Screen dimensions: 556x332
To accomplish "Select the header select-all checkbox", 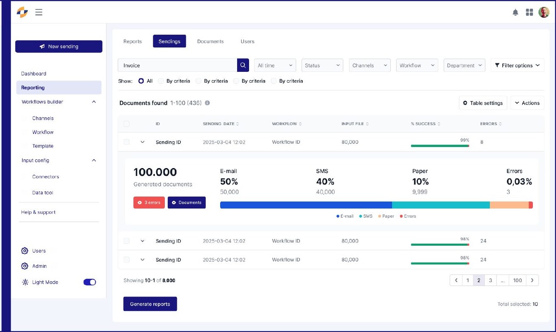I will pyautogui.click(x=126, y=124).
